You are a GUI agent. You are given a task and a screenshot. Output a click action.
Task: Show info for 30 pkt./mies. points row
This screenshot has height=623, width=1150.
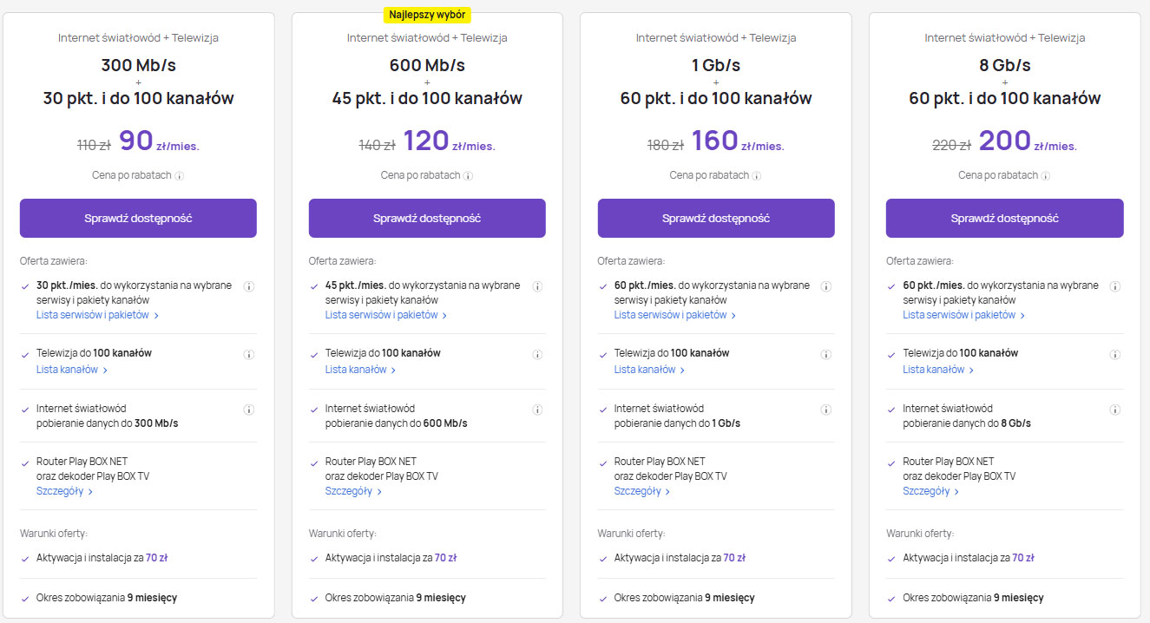248,286
